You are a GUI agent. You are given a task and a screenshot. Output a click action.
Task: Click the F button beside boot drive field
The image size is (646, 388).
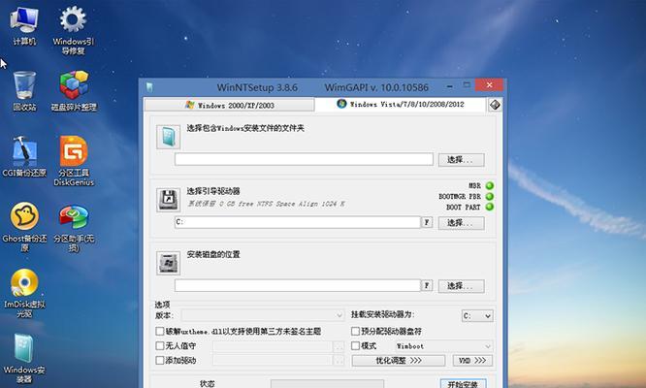point(427,222)
